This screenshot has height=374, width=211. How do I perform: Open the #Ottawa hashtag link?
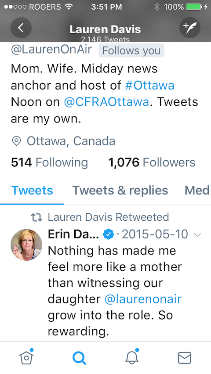[x=149, y=86]
